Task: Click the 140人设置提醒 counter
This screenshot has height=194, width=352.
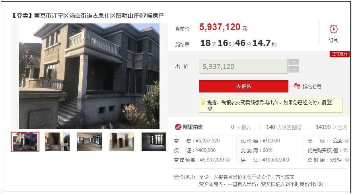Action: pos(284,127)
